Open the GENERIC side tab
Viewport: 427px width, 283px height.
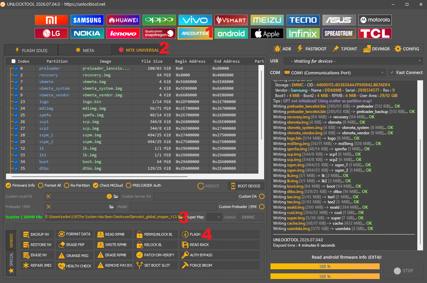(11, 240)
